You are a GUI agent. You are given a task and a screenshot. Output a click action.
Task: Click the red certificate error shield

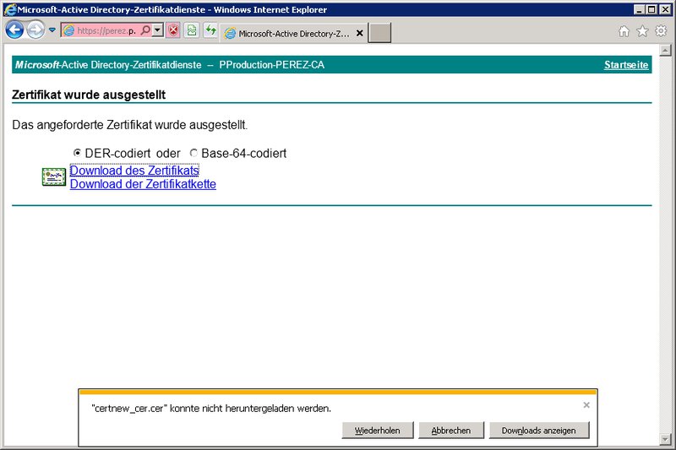click(x=173, y=30)
